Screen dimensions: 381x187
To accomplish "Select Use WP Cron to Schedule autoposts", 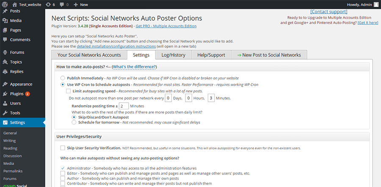I will [x=63, y=84].
